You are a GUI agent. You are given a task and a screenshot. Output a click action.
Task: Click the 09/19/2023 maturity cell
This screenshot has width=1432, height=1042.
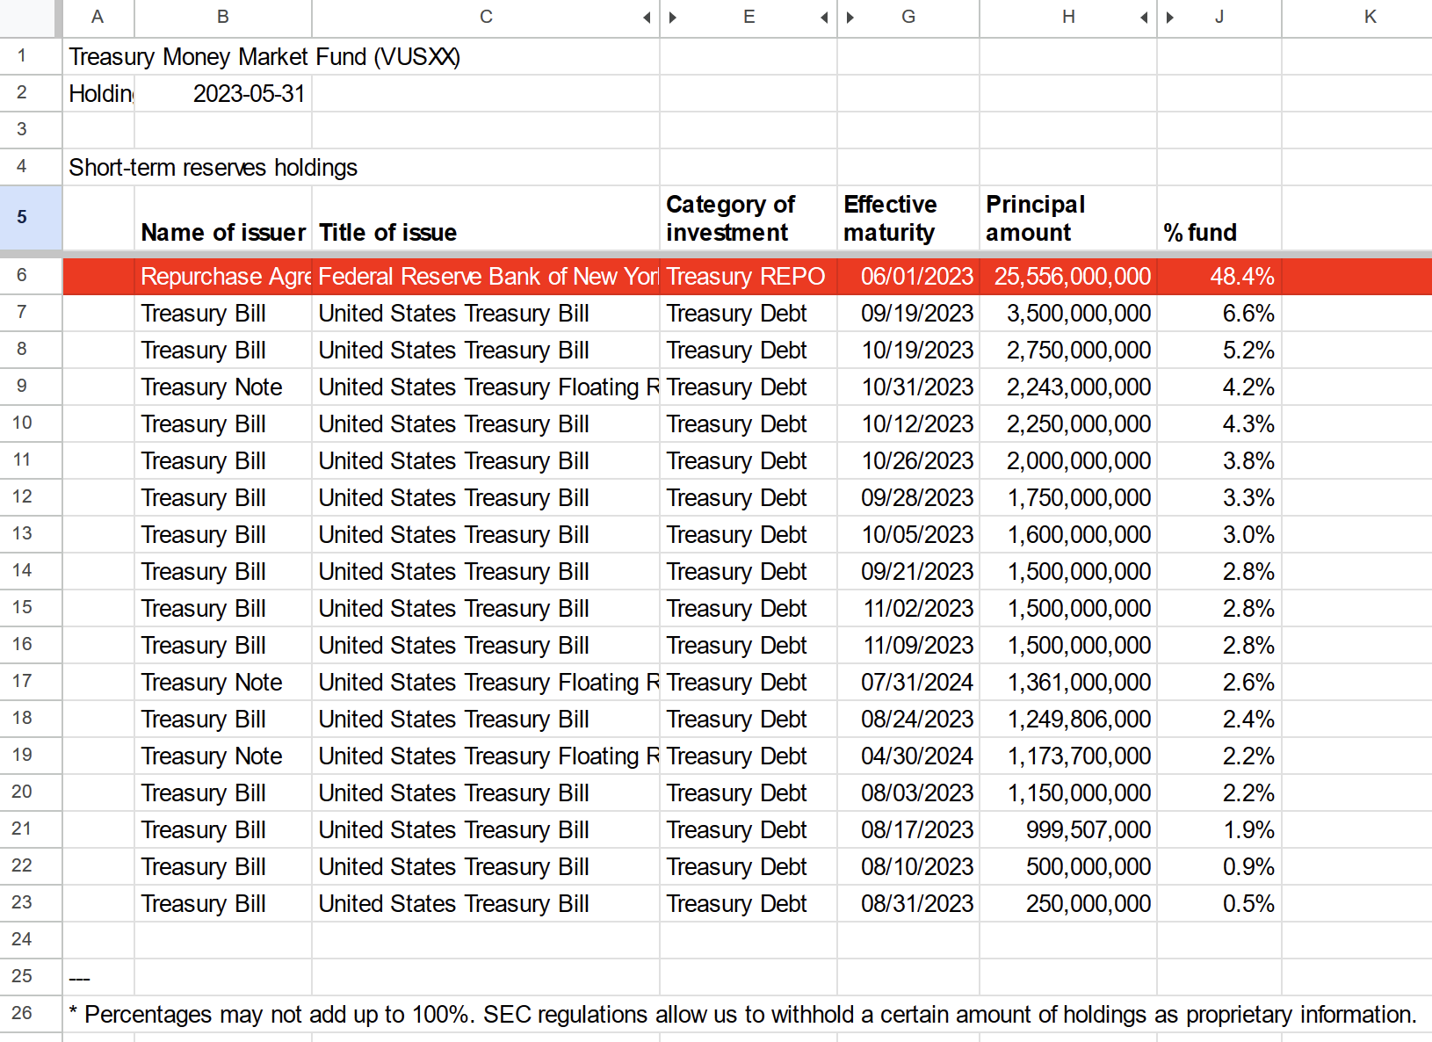[908, 314]
